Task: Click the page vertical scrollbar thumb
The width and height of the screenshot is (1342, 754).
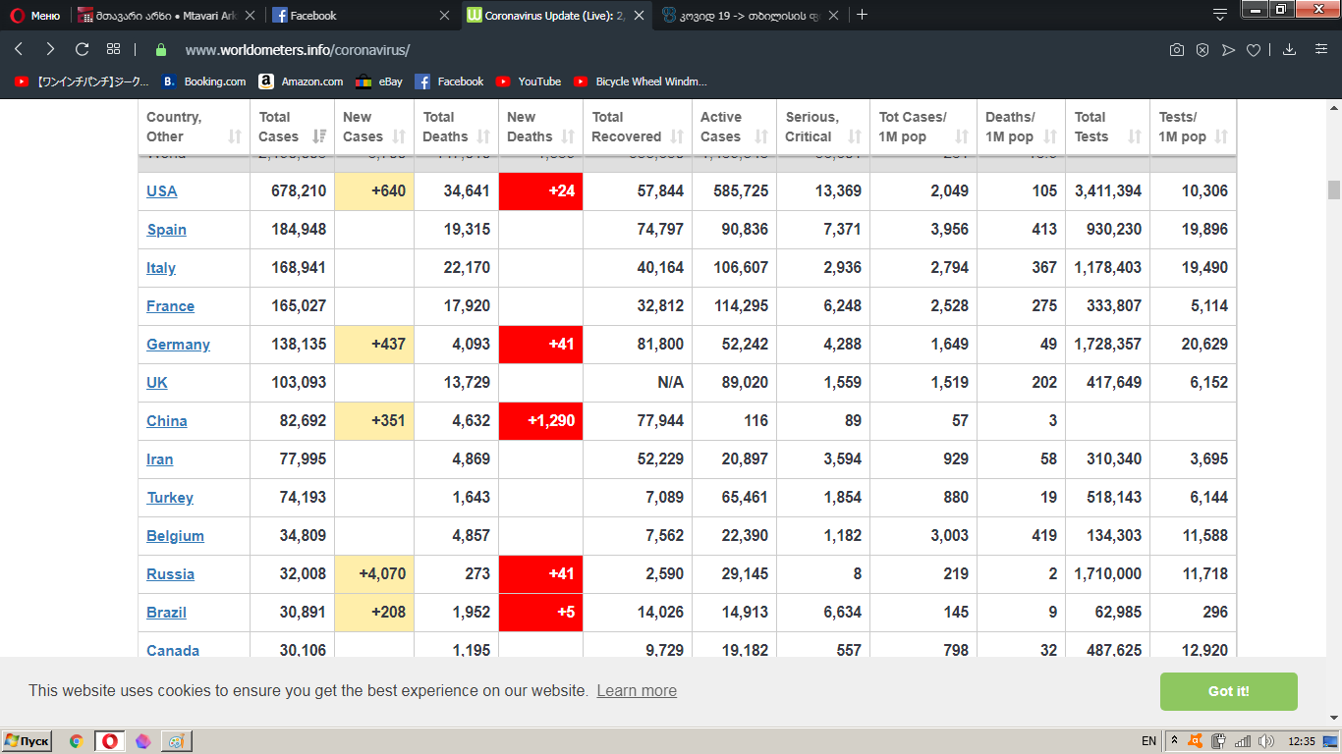Action: tap(1333, 189)
